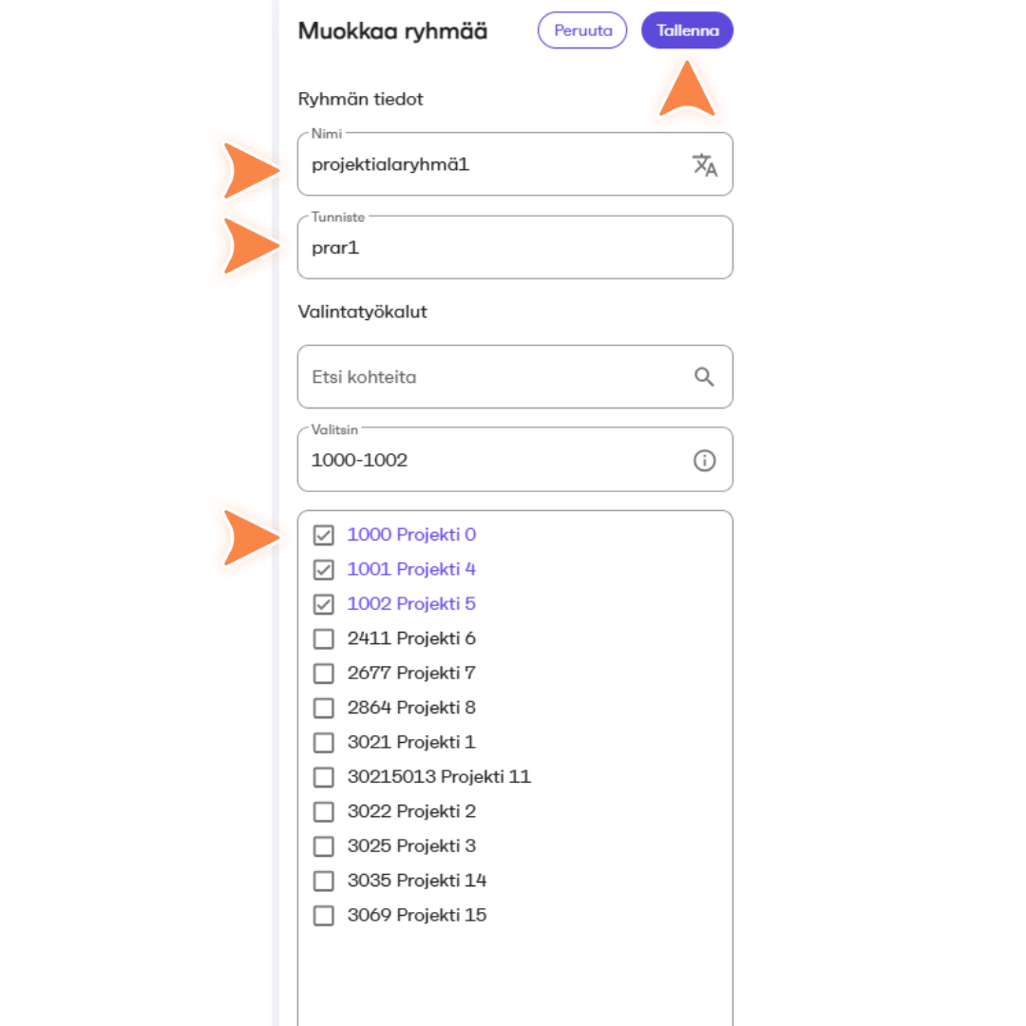Tick the 3021 Projekti 1 checkbox
This screenshot has width=1026, height=1026.
(x=323, y=743)
